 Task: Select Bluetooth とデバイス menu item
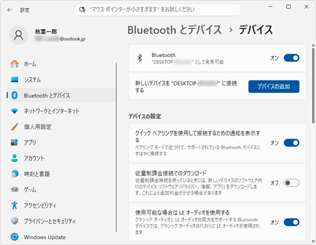pos(61,96)
